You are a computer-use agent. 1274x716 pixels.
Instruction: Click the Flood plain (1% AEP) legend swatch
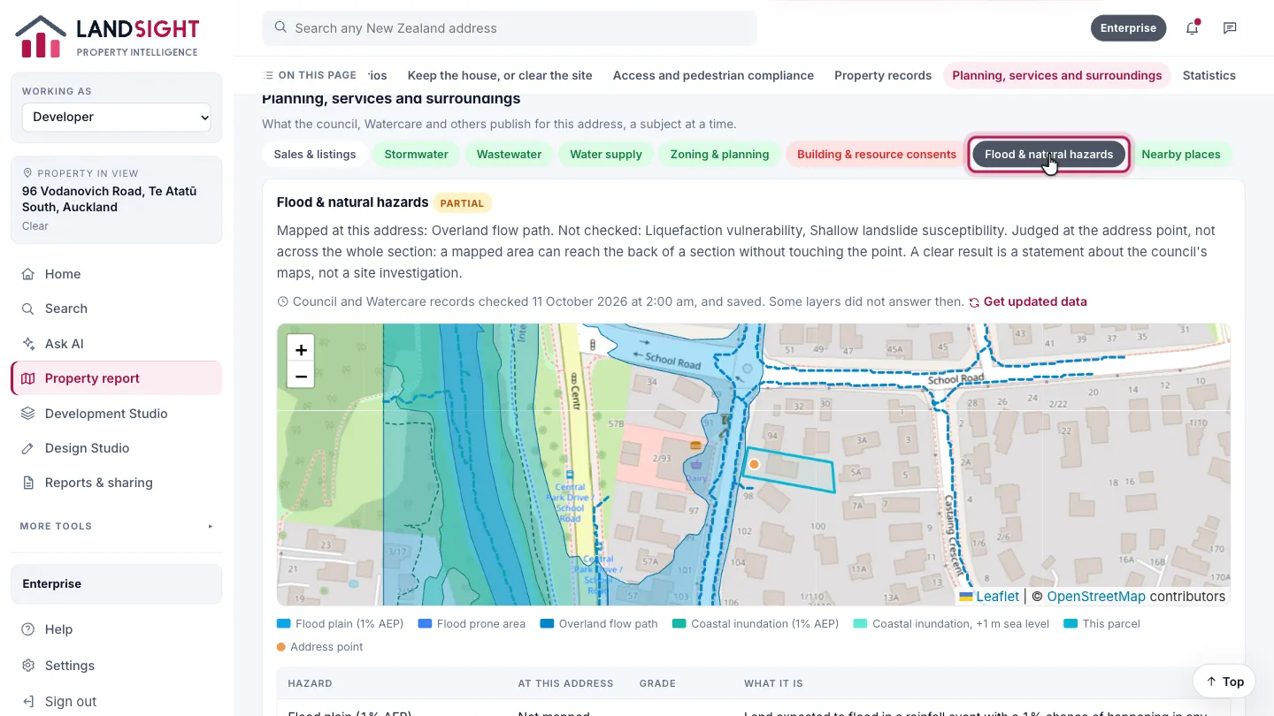284,624
